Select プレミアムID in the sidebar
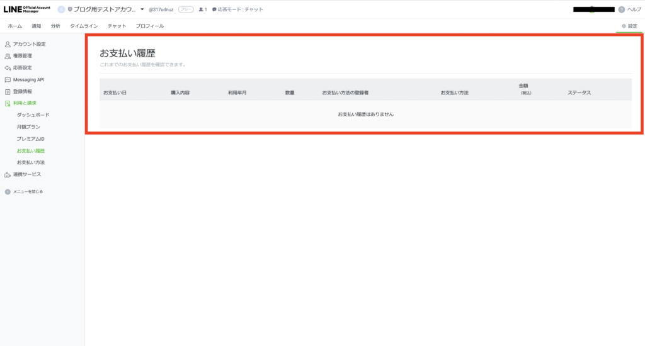Viewport: 645px width, 346px height. coord(31,139)
